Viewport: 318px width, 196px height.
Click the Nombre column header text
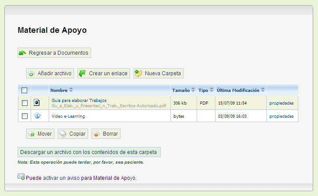click(x=59, y=90)
